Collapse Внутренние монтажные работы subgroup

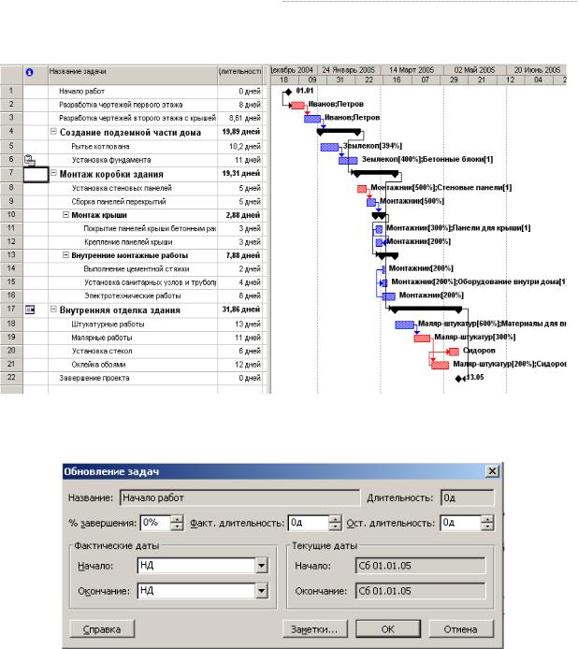coord(65,255)
